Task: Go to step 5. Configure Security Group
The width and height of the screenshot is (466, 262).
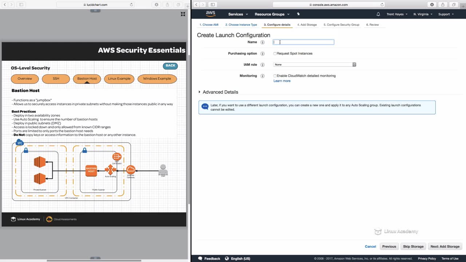Action: coord(341,25)
